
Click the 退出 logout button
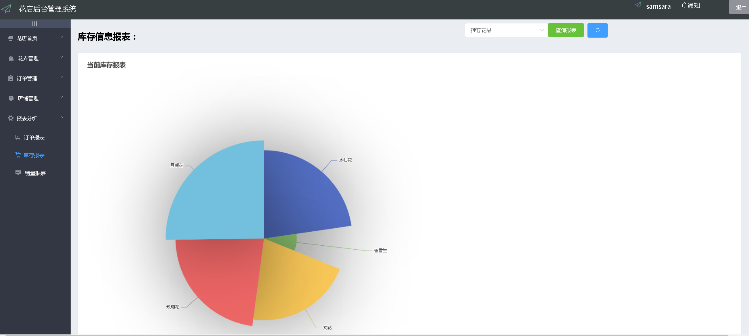pos(739,7)
